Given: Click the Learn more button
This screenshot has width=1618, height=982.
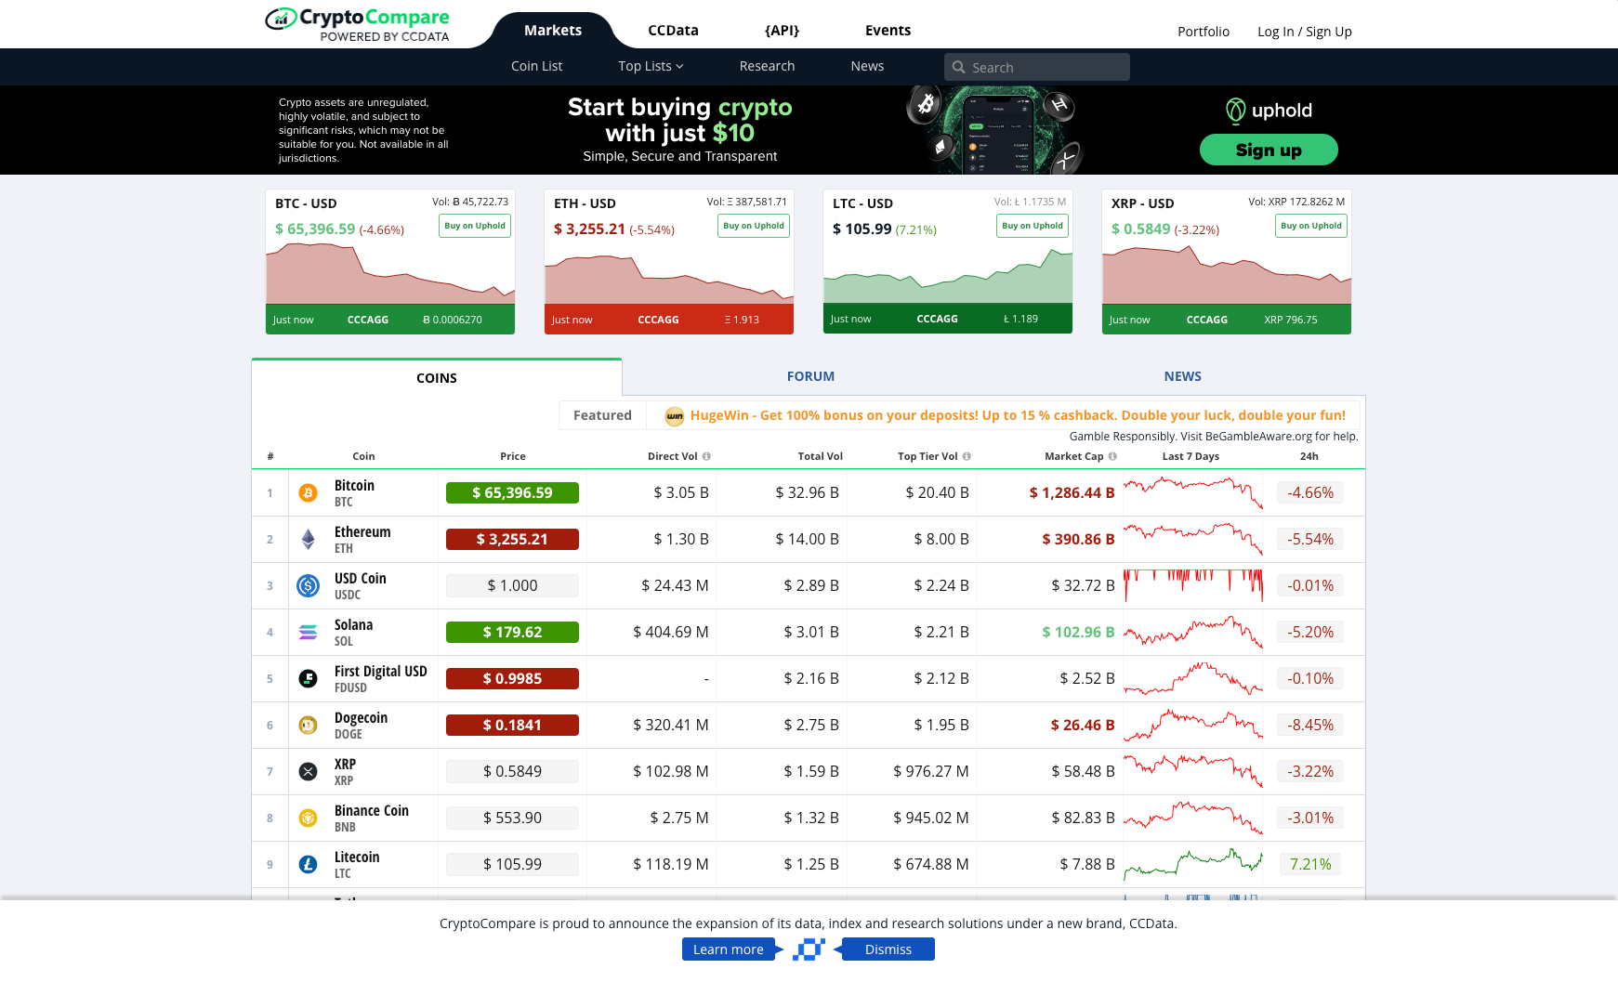Looking at the screenshot, I should [x=729, y=949].
